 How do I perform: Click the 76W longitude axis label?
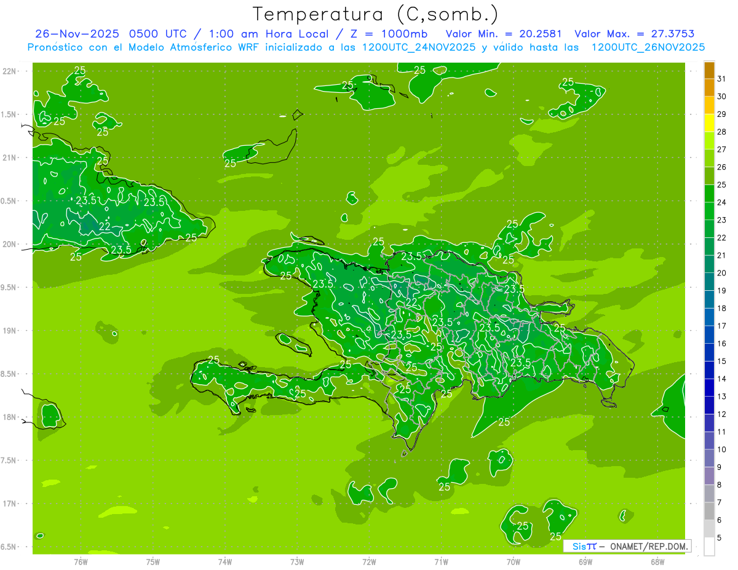coord(81,561)
